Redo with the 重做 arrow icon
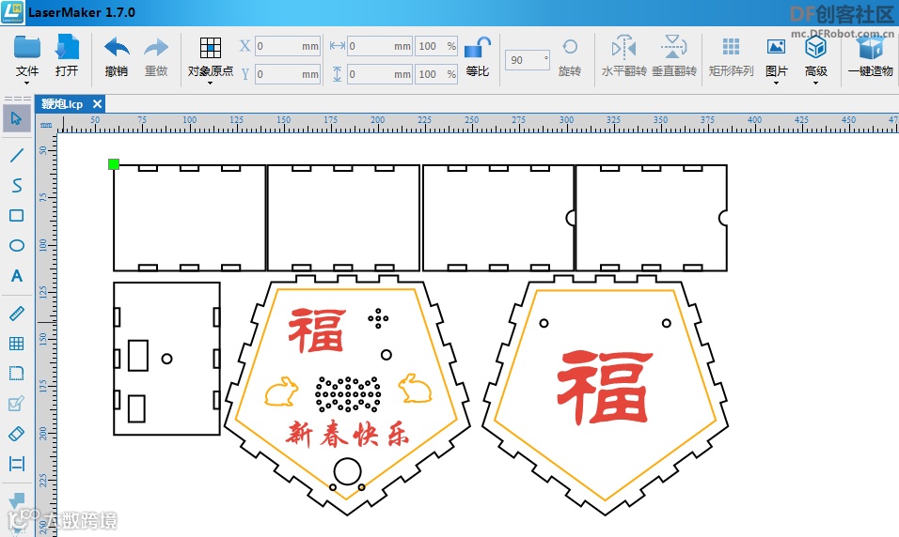Image resolution: width=899 pixels, height=537 pixels. 156,47
